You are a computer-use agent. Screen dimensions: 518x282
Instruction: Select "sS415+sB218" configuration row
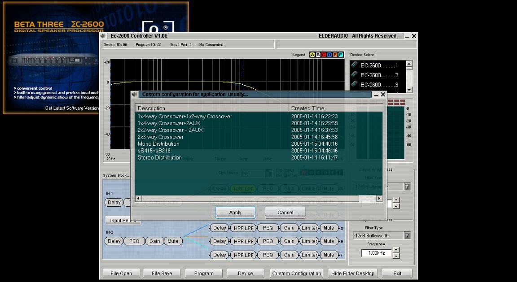point(259,151)
